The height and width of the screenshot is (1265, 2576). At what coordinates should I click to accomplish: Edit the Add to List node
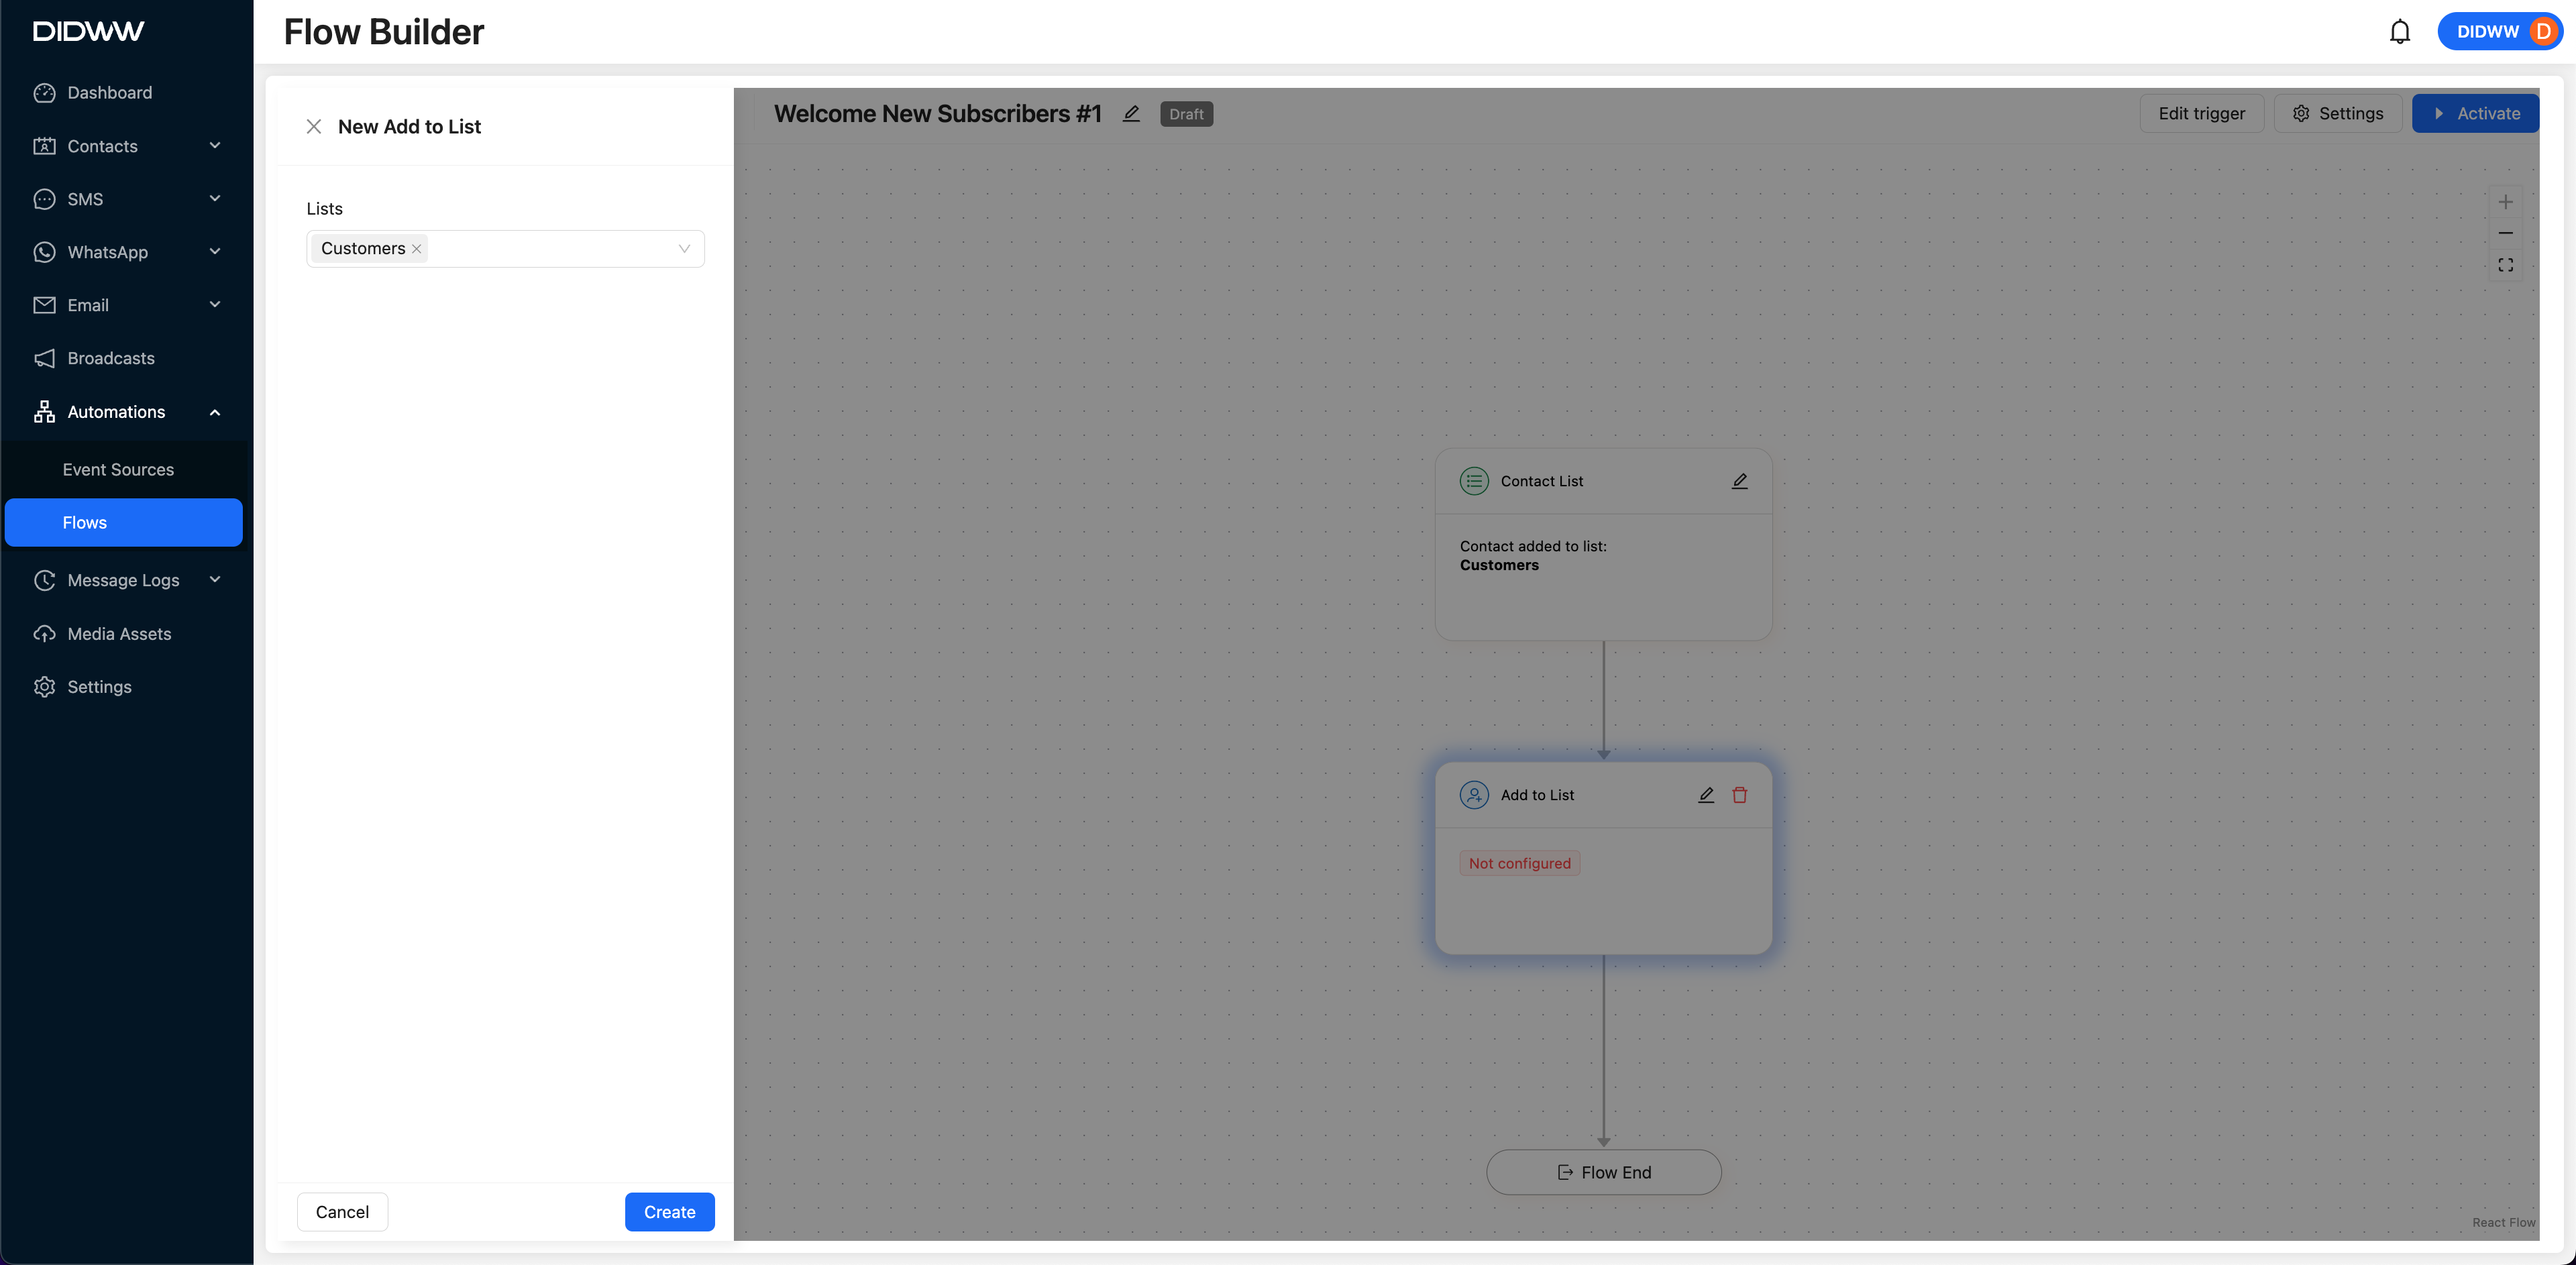pyautogui.click(x=1706, y=795)
